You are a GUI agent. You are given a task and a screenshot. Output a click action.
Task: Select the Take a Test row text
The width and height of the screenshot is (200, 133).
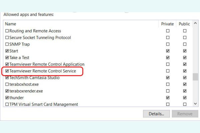(x=19, y=58)
